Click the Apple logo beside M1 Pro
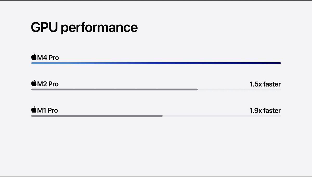 34,109
